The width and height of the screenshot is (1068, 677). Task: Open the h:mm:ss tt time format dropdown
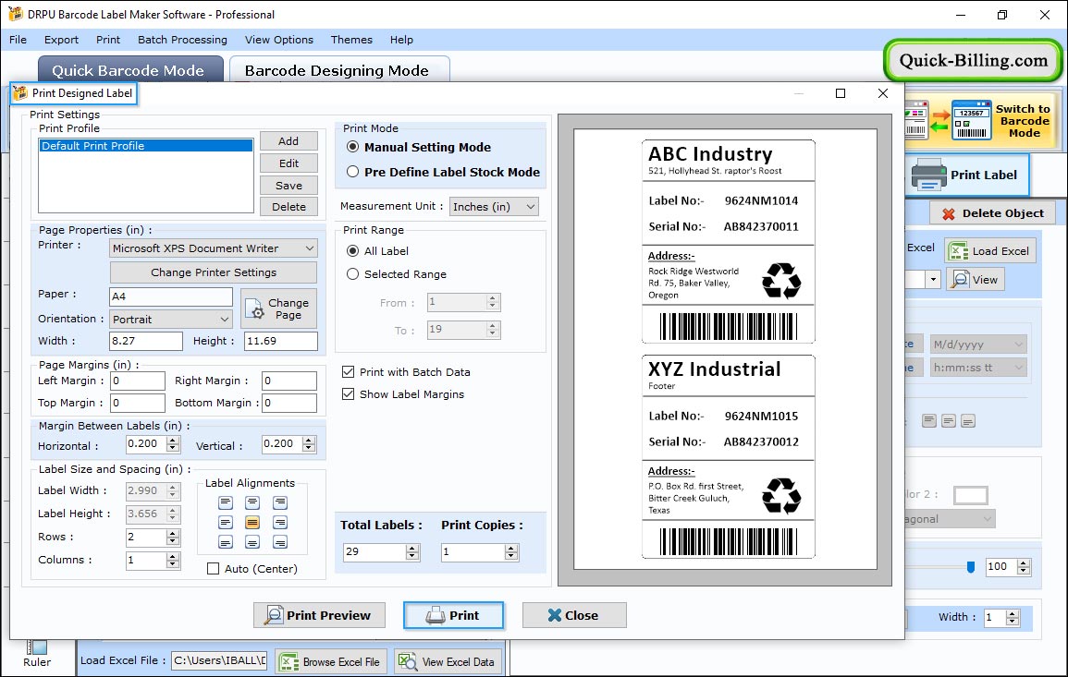[x=1018, y=368]
